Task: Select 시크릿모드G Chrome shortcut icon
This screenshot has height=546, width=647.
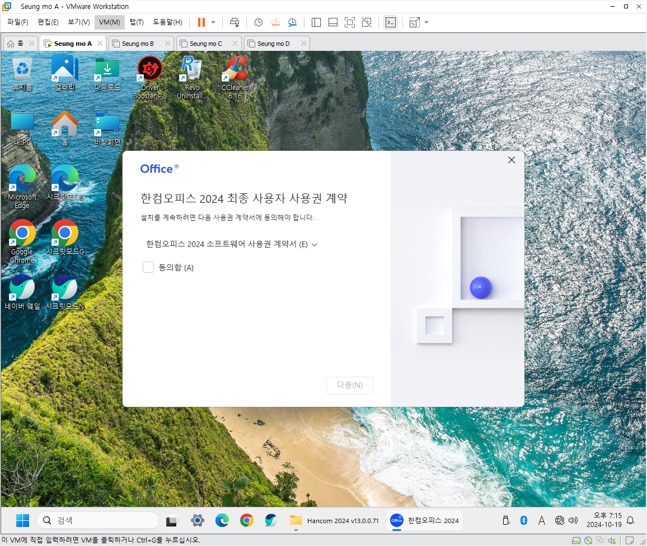Action: [x=65, y=238]
